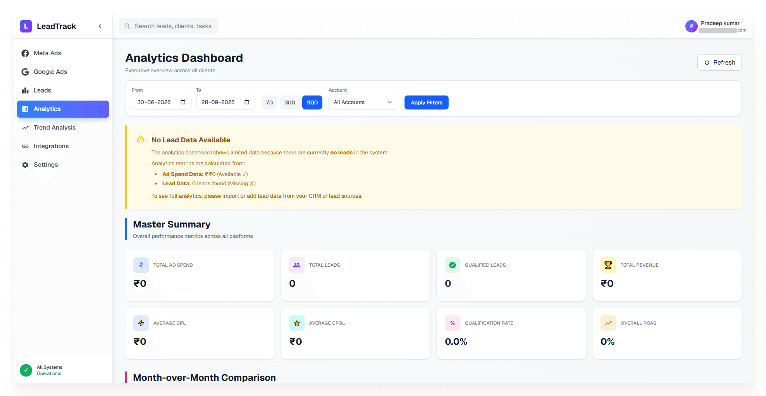Screen dimensions: 766x396
Task: Open Meta Ads from the sidebar
Action: 63,53
